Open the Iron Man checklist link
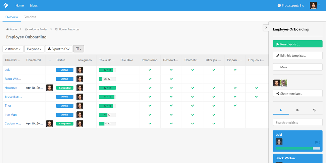326x163 pixels. click(11, 115)
